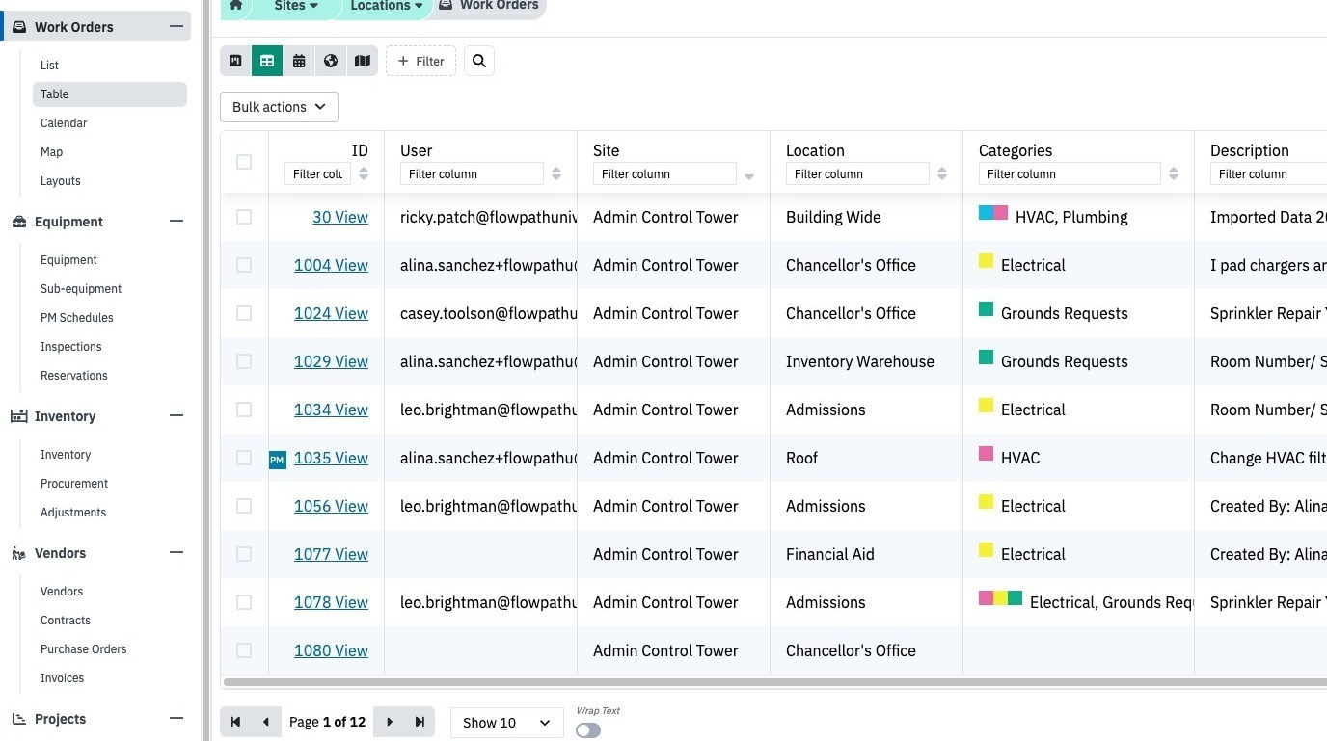The image size is (1327, 741).
Task: Click the User column filter field
Action: pyautogui.click(x=472, y=174)
